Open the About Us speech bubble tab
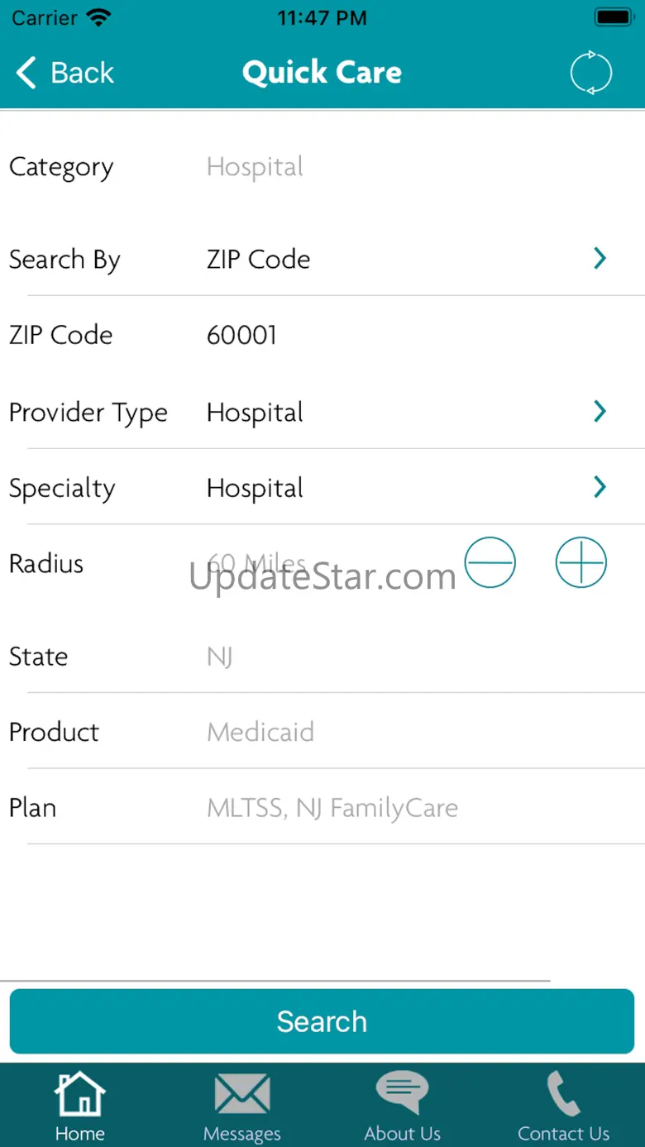 pos(403,1106)
